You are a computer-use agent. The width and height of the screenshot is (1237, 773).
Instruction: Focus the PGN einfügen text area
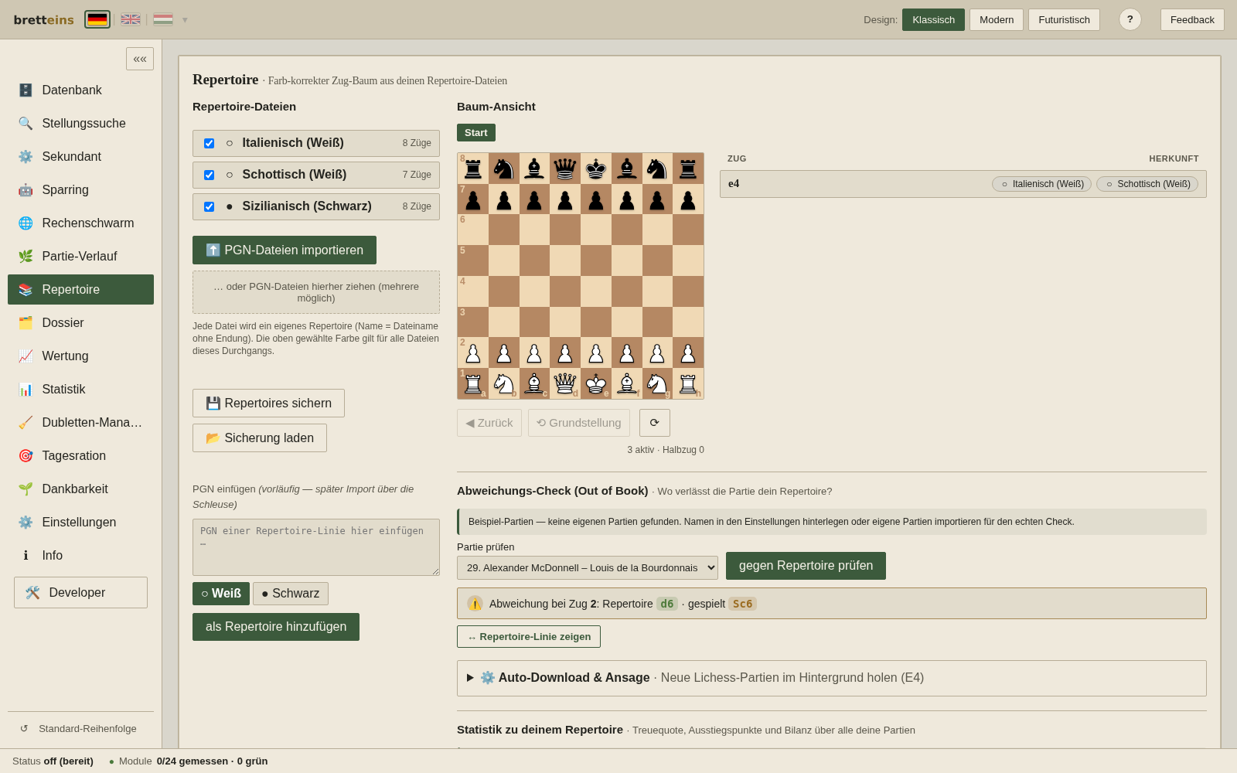coord(316,547)
